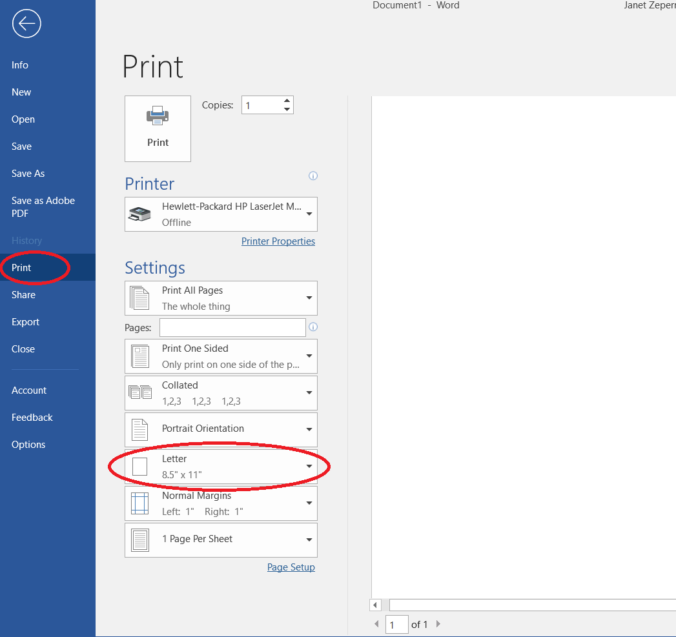Open Page Setup
676x637 pixels.
(x=291, y=567)
